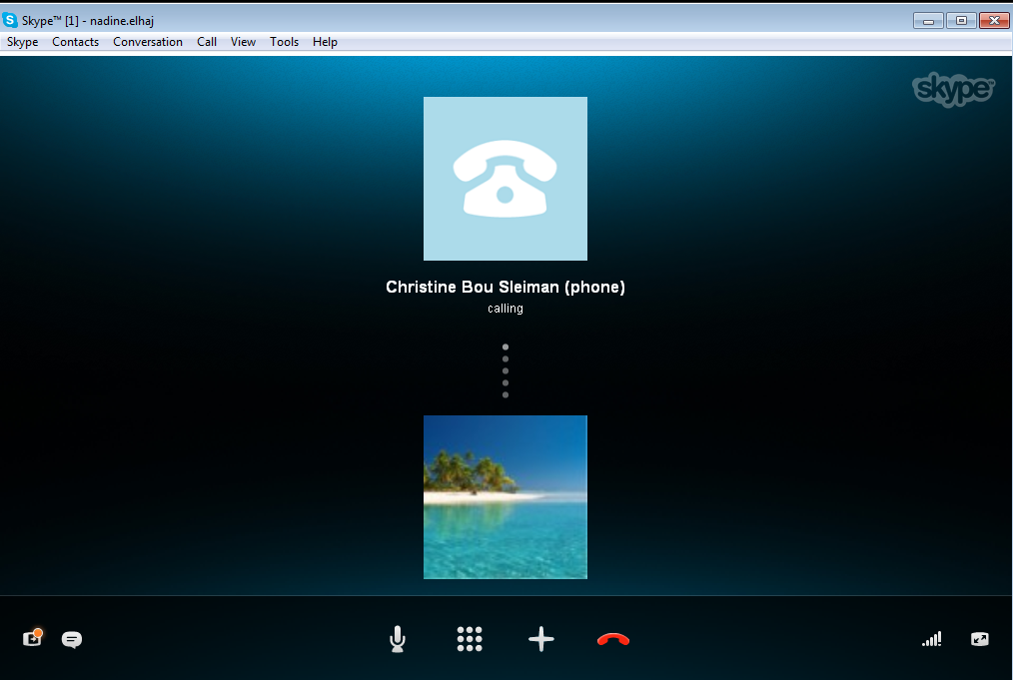Open the View menu

tap(243, 42)
